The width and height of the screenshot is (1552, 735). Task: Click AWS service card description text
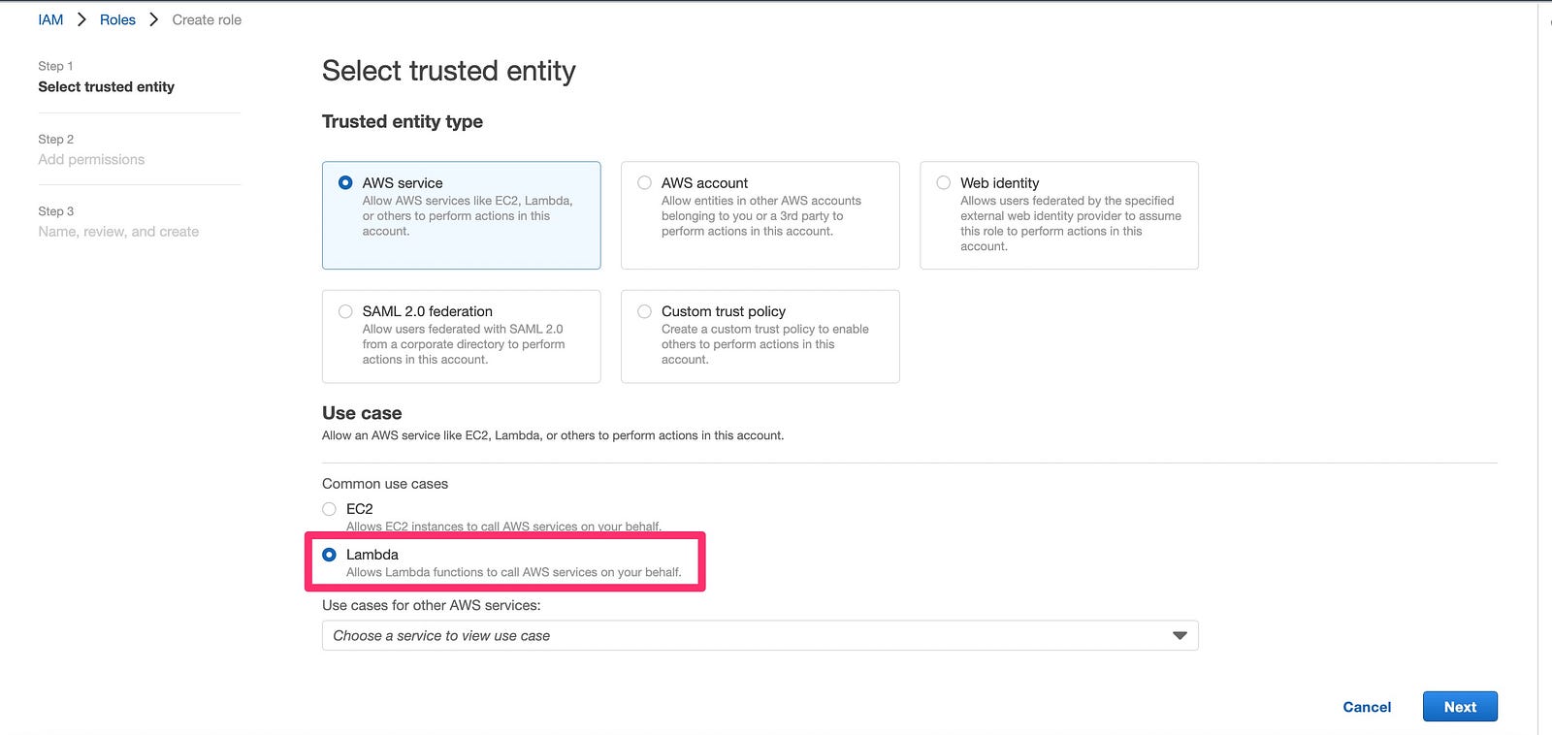(x=468, y=216)
